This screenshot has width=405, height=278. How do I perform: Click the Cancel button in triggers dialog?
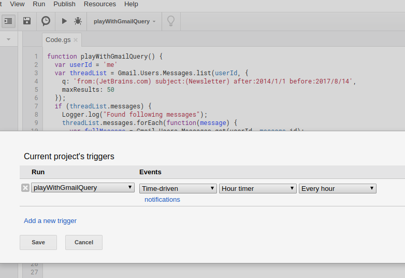pos(84,242)
